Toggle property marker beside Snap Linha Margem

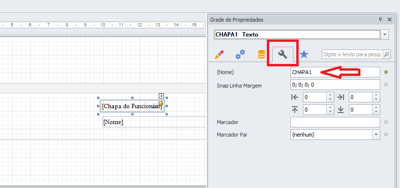click(386, 85)
